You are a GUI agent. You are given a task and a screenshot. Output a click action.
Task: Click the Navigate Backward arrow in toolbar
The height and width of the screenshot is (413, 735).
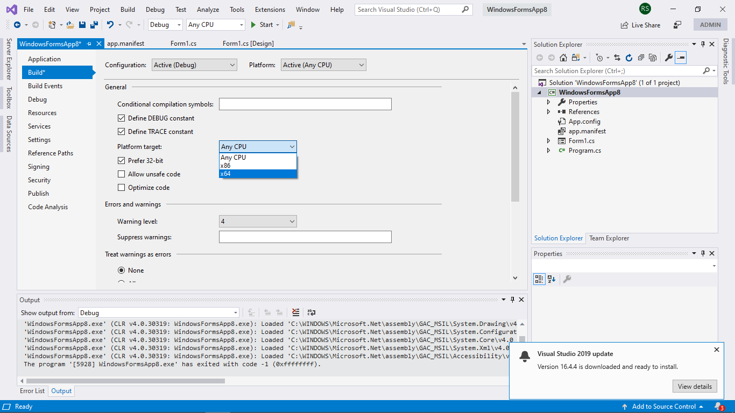pos(17,25)
